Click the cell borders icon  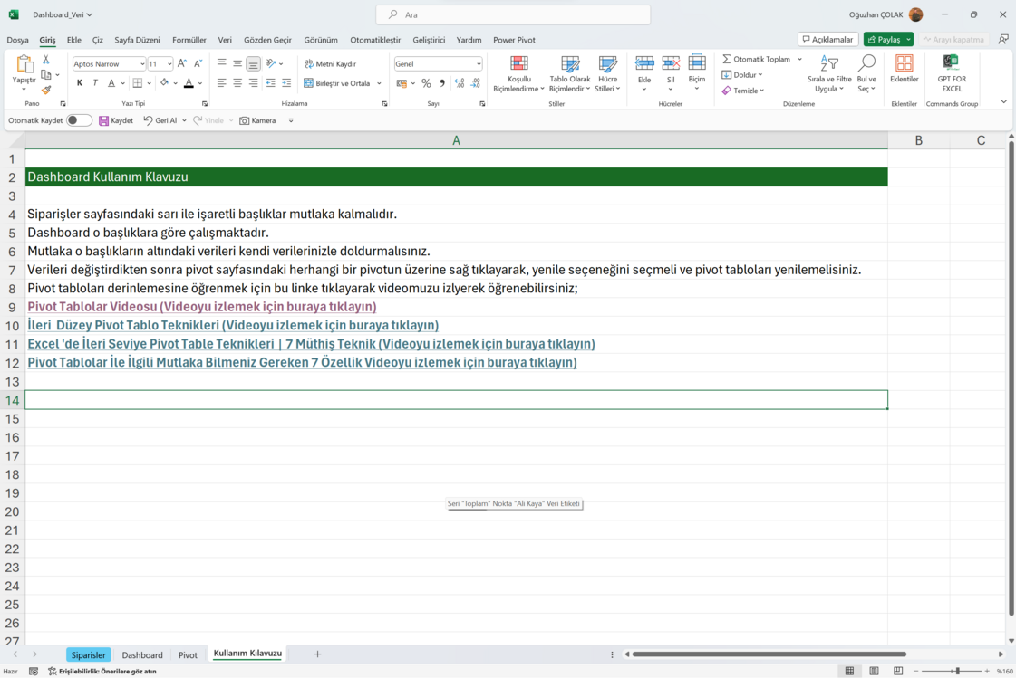tap(138, 82)
